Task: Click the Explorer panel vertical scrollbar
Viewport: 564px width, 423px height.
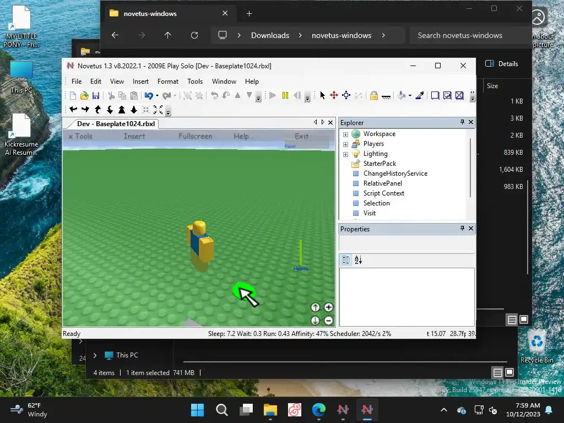Action: pyautogui.click(x=470, y=168)
